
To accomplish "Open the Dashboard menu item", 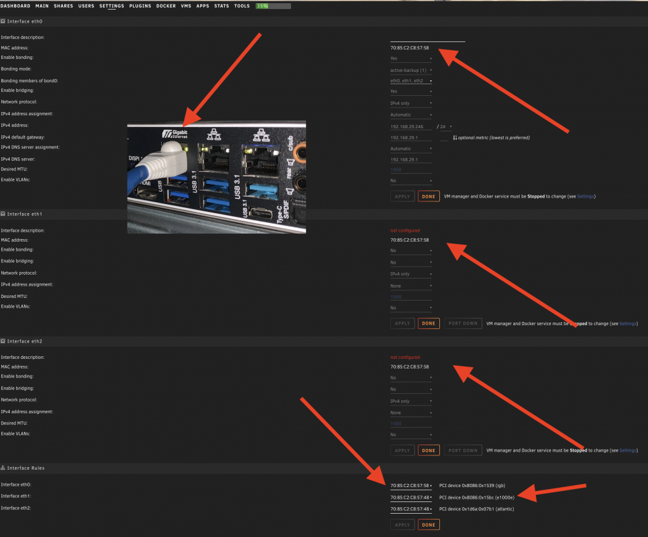I will [16, 6].
